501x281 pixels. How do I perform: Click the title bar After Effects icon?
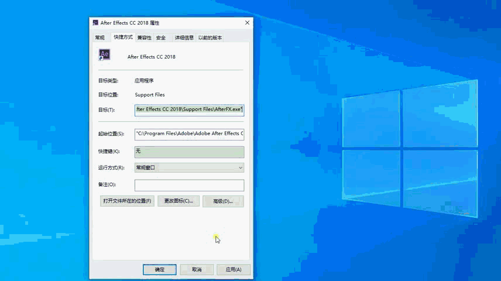coord(95,22)
